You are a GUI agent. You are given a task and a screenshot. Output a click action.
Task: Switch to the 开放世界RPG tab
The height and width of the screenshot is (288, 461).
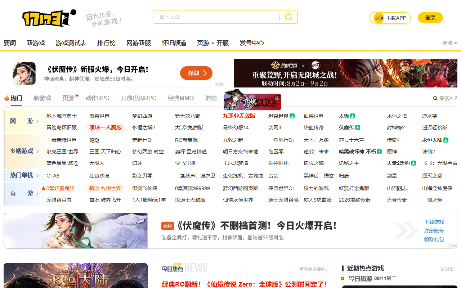(x=139, y=98)
